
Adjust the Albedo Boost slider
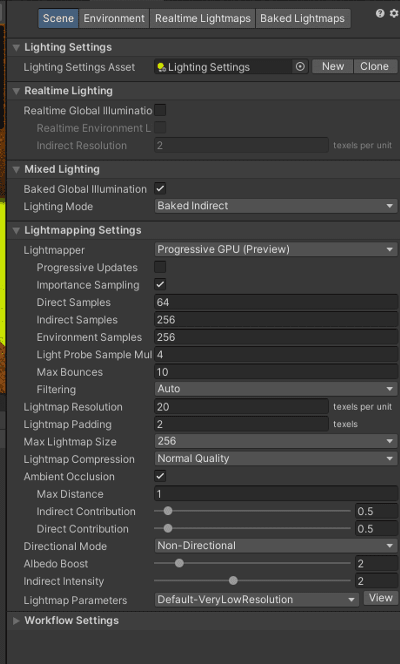click(179, 563)
